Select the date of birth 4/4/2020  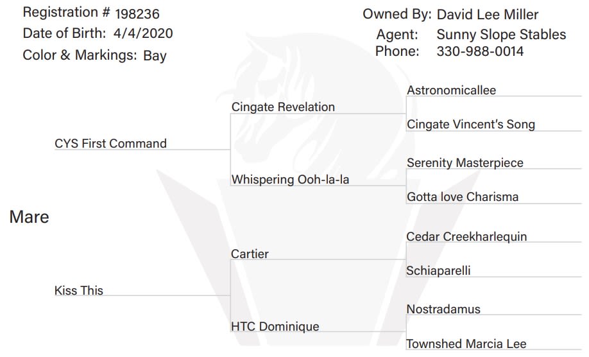click(x=143, y=33)
